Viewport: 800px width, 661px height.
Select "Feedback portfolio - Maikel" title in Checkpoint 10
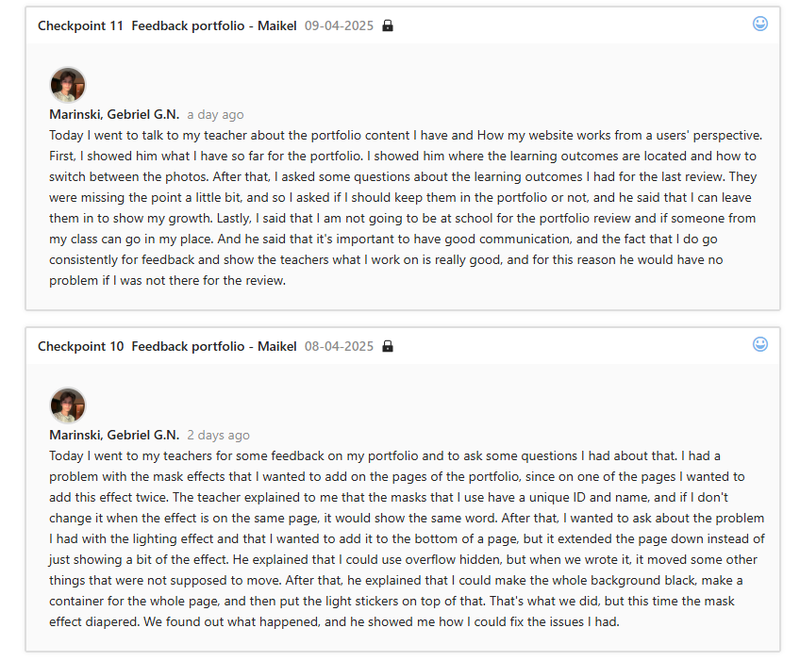(214, 346)
